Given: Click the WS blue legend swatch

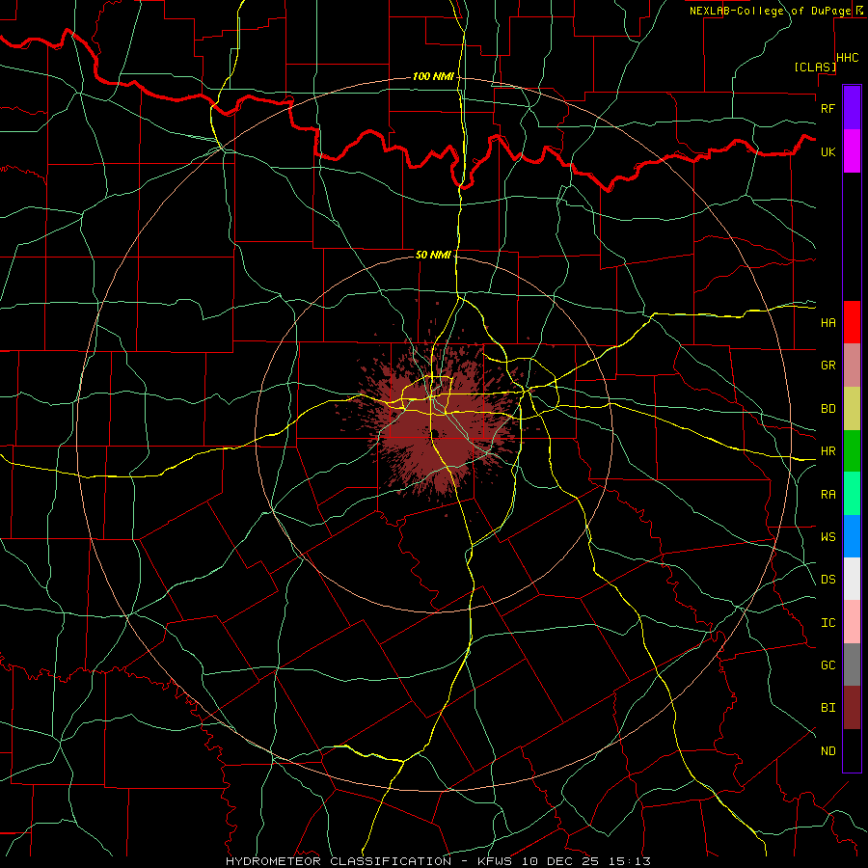Looking at the screenshot, I should point(852,536).
